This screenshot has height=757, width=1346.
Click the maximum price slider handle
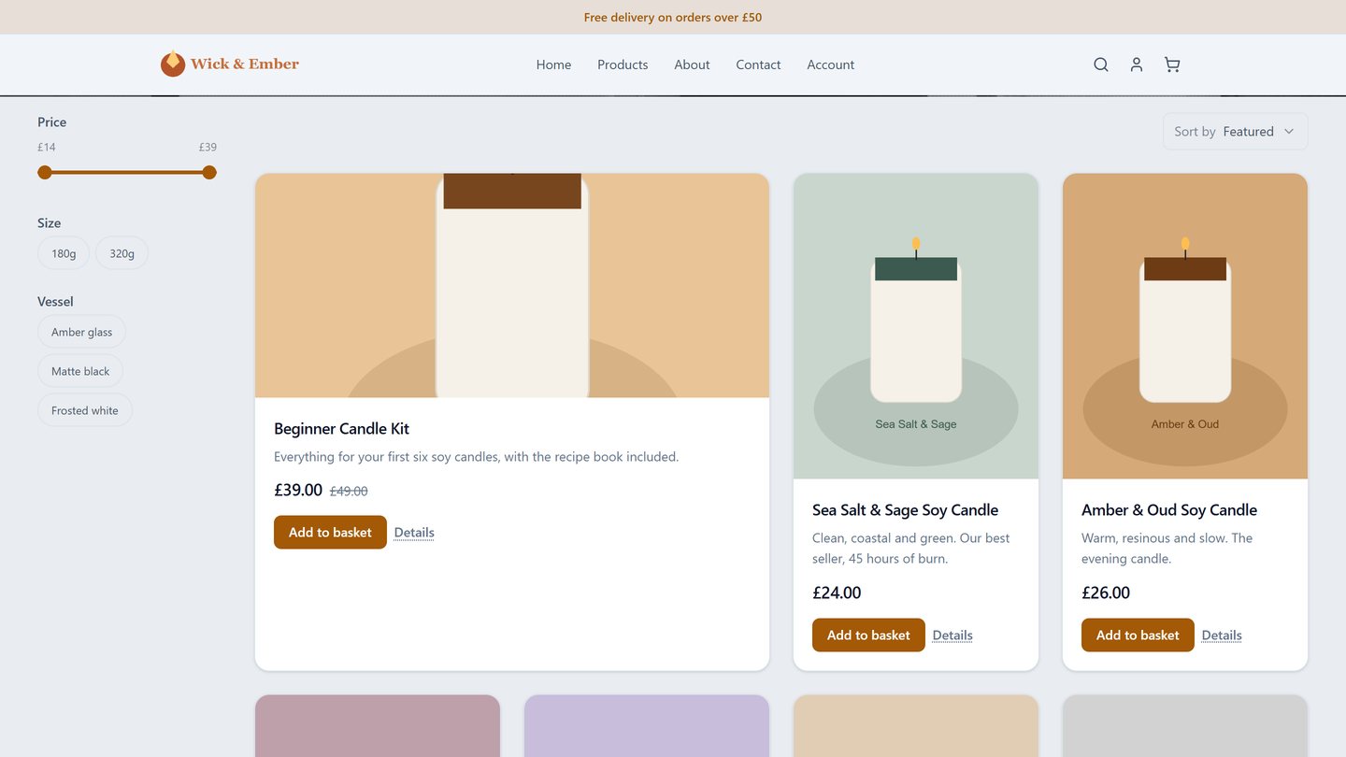209,172
